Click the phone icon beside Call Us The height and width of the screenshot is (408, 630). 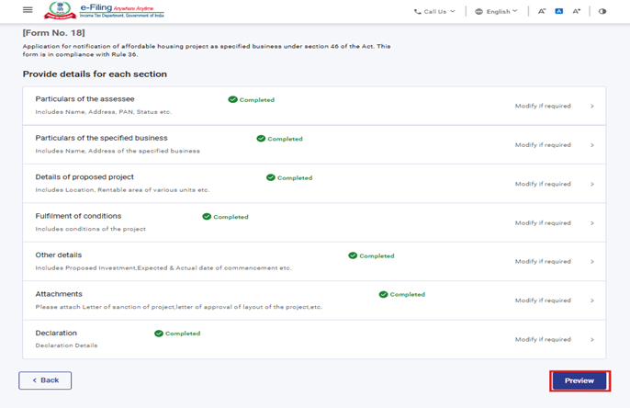coord(418,12)
